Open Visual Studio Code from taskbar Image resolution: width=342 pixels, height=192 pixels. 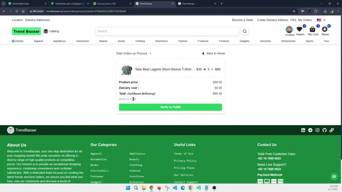175,188
